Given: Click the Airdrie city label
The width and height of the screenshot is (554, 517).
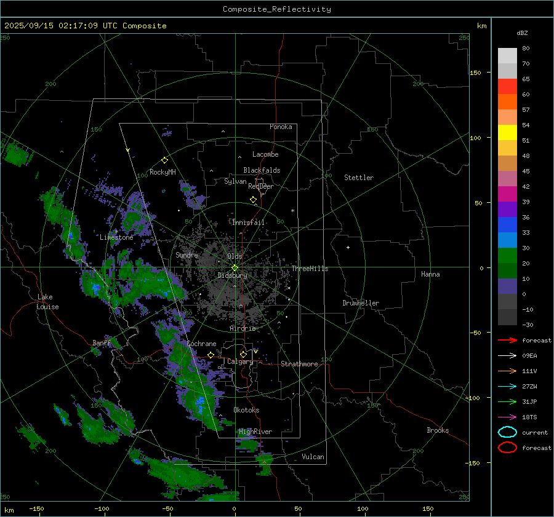Looking at the screenshot, I should (x=243, y=328).
